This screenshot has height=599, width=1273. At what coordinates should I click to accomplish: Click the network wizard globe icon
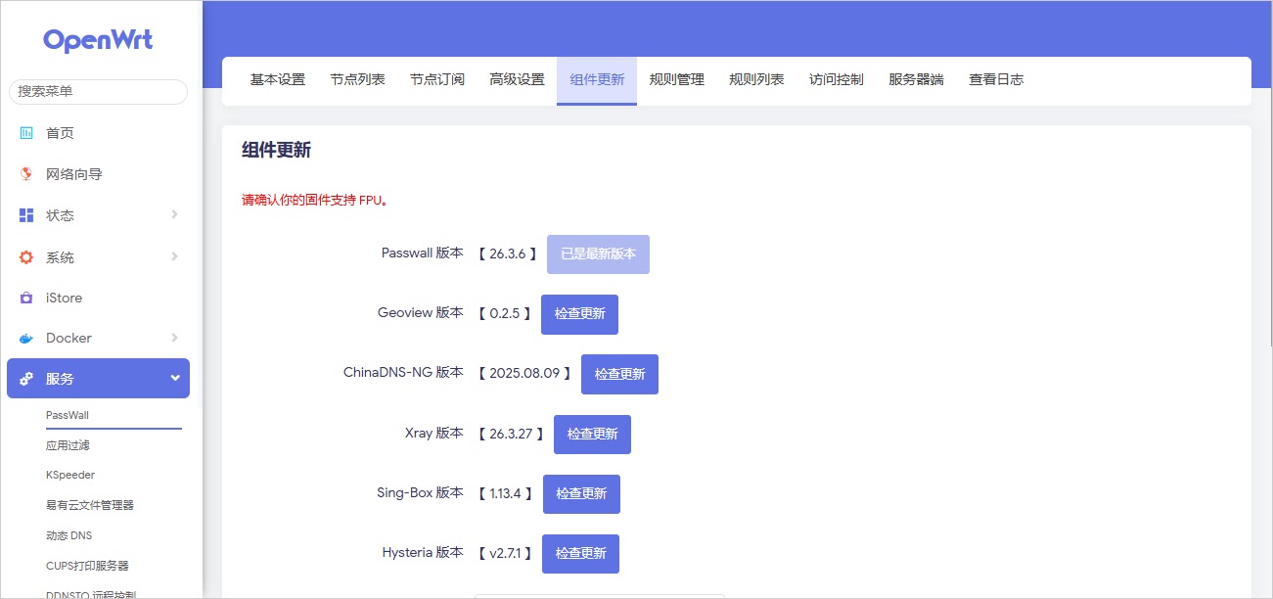pyautogui.click(x=26, y=174)
